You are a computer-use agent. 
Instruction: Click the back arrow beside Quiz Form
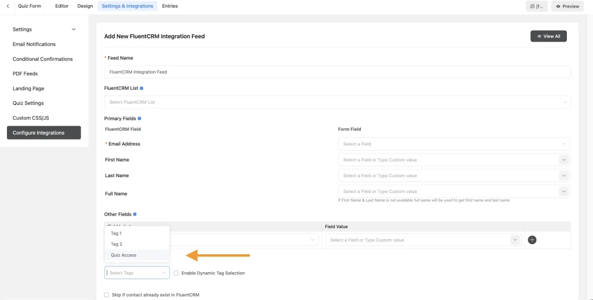(8, 6)
